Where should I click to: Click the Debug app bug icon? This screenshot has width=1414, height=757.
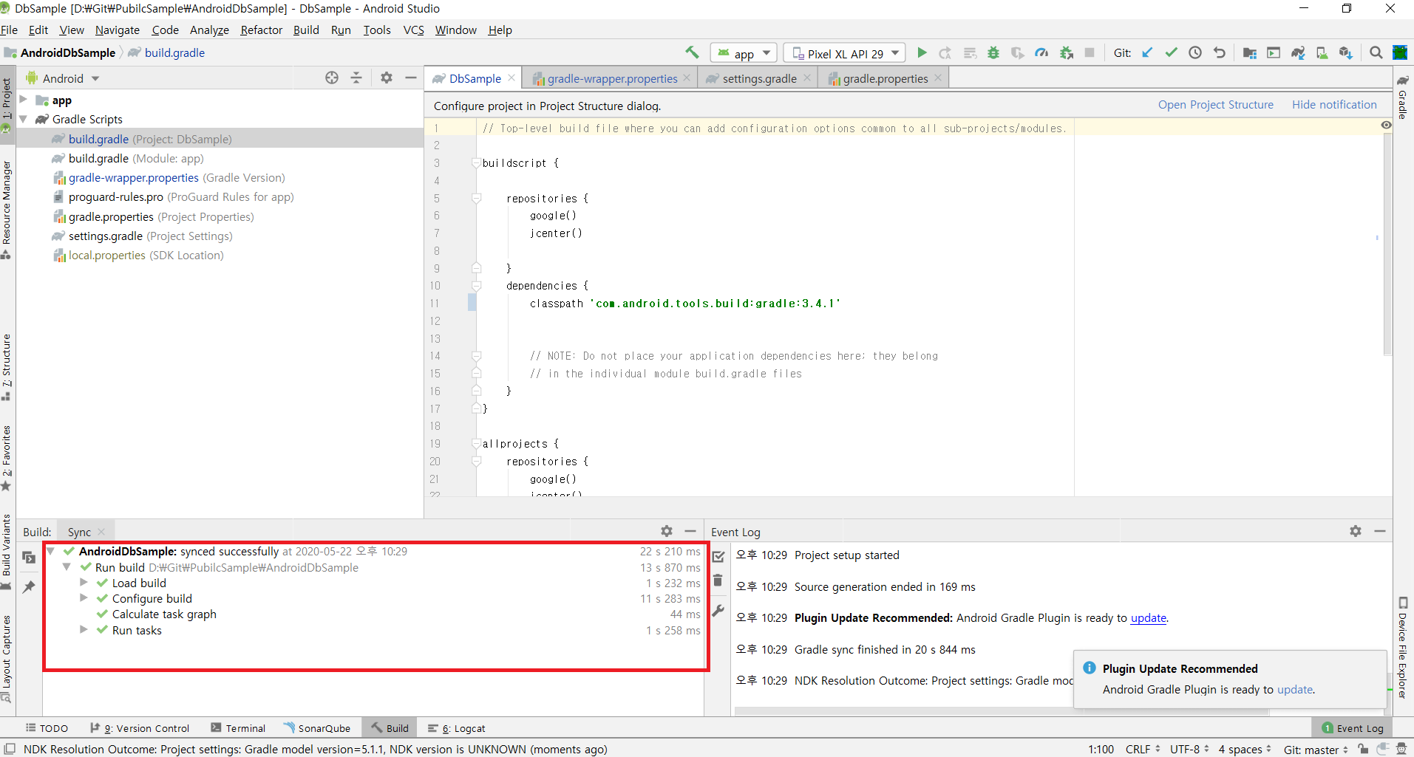[x=993, y=52]
